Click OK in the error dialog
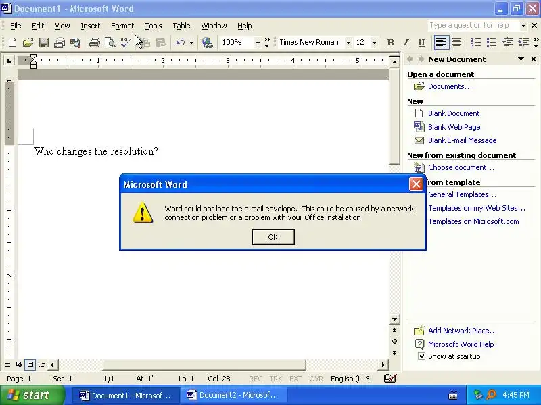 pyautogui.click(x=273, y=237)
